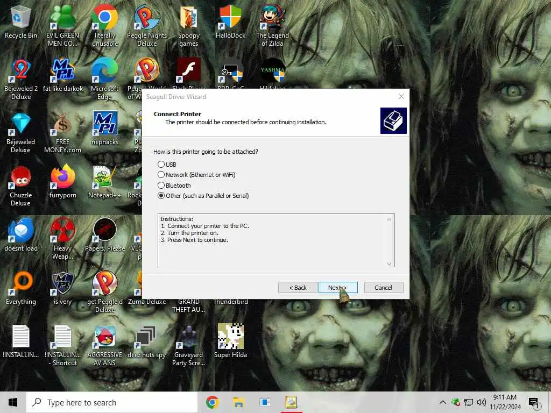This screenshot has height=413, width=551.
Task: Select the AGGRESSIVE AVIANS icon
Action: tap(105, 346)
